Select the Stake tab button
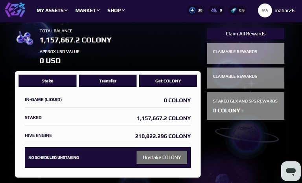 (48, 81)
